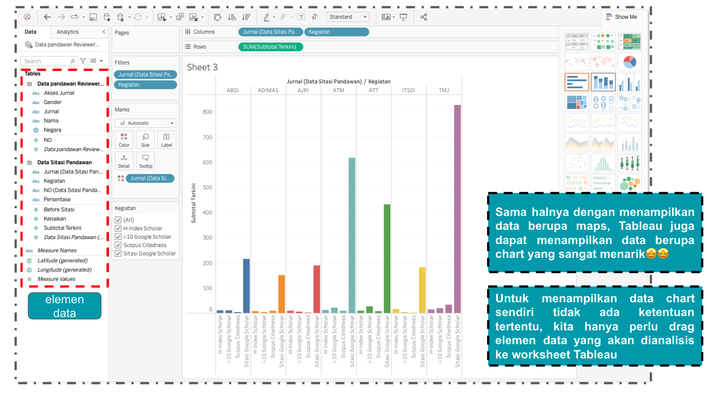Toggle the (All) checkbox in Kegiatan filter
707x393 pixels.
click(118, 220)
